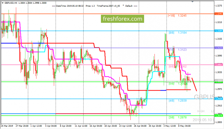Screen dimensions: 224x129
Task: Select the 8 May 04:00 time label
Action: (184, 126)
